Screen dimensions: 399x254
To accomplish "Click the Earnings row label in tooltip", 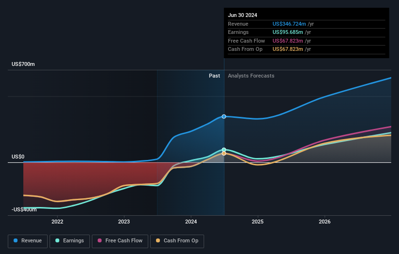I will [238, 32].
